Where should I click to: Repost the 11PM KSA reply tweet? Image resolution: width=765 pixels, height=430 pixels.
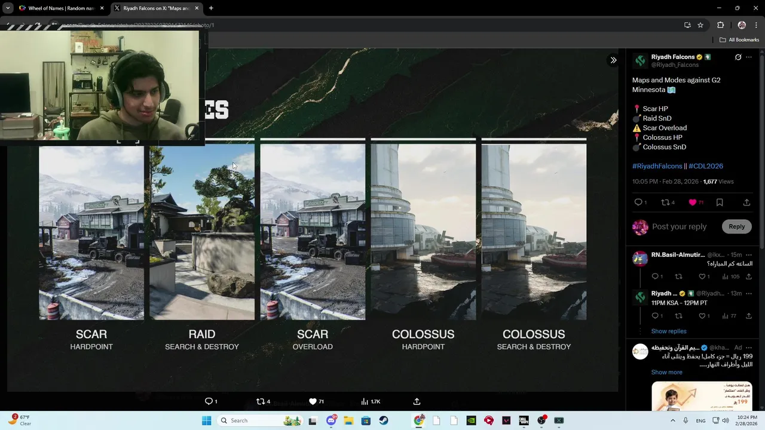(x=678, y=316)
